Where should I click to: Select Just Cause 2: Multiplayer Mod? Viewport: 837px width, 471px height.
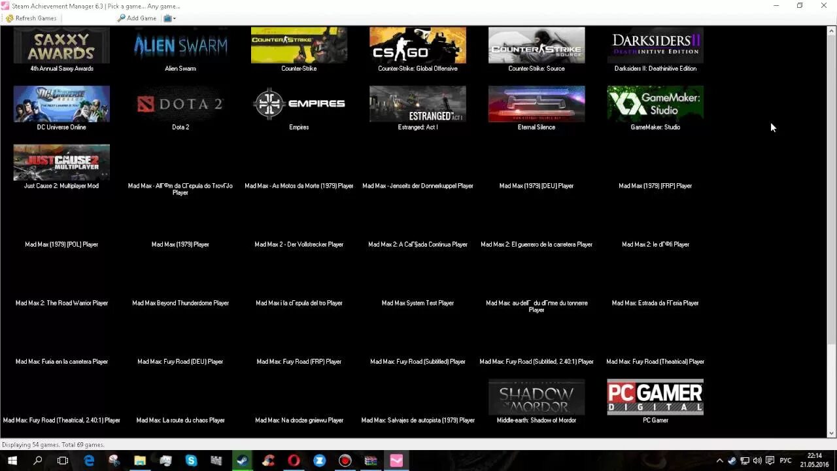61,167
